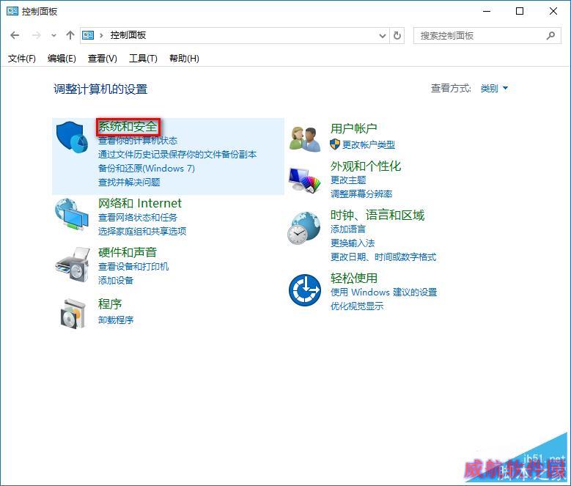The width and height of the screenshot is (571, 486).
Task: Click 添加设备 link
Action: pyautogui.click(x=116, y=280)
